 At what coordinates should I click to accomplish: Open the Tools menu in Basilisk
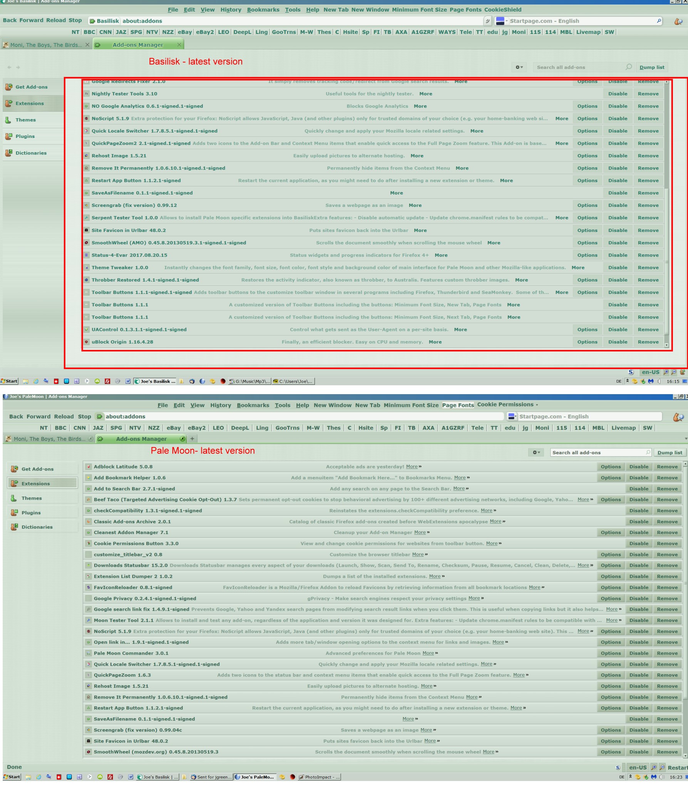pos(293,10)
